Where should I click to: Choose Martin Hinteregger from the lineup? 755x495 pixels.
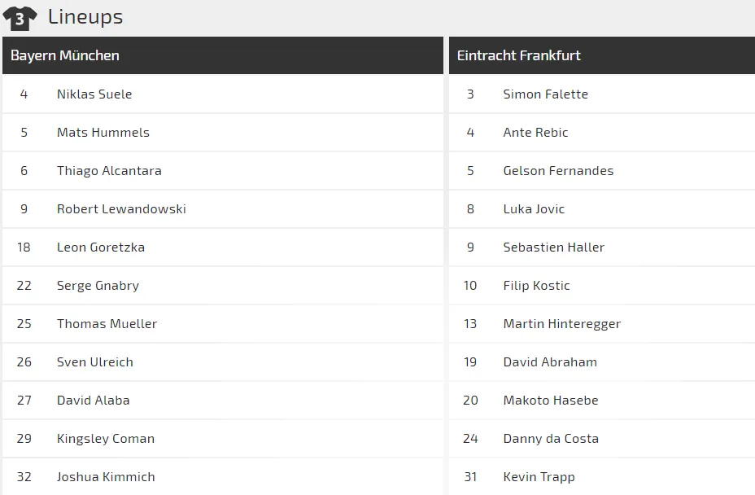(561, 324)
